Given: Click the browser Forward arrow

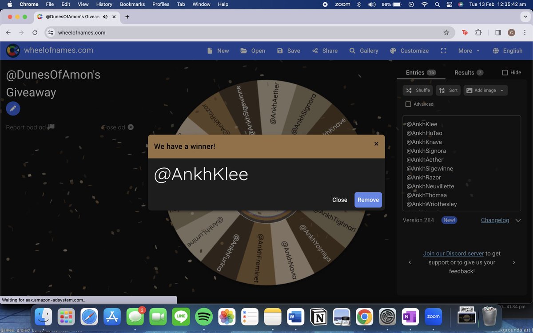Looking at the screenshot, I should (21, 32).
